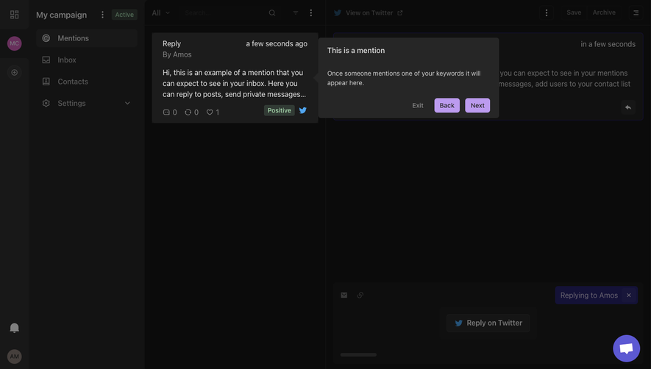Toggle the right panel menu icon

click(636, 13)
